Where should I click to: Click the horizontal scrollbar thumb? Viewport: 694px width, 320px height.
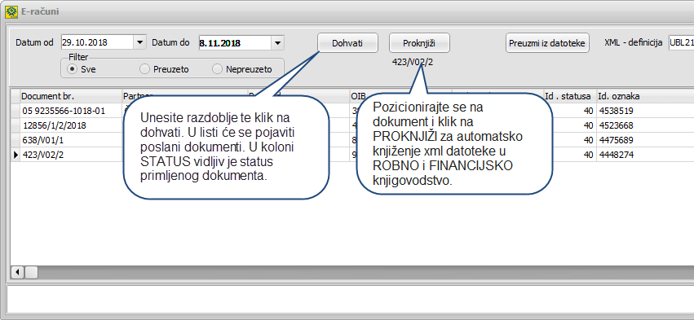pos(31,272)
